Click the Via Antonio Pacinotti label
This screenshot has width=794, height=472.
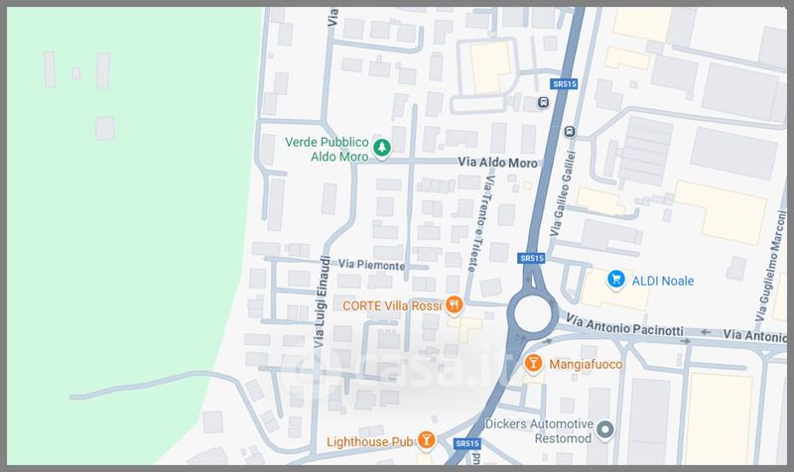tap(624, 325)
